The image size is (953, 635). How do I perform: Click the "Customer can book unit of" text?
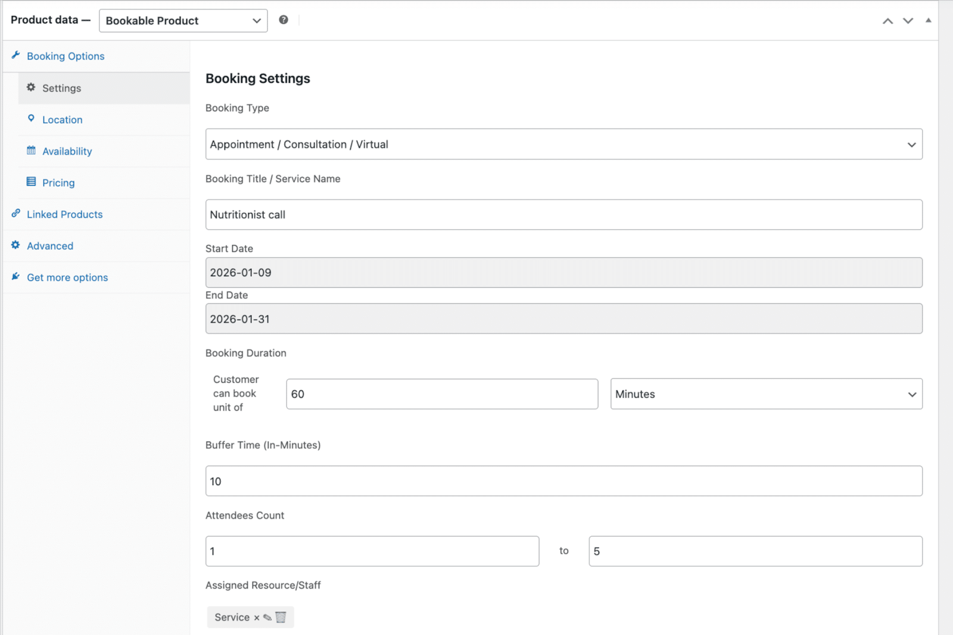236,393
